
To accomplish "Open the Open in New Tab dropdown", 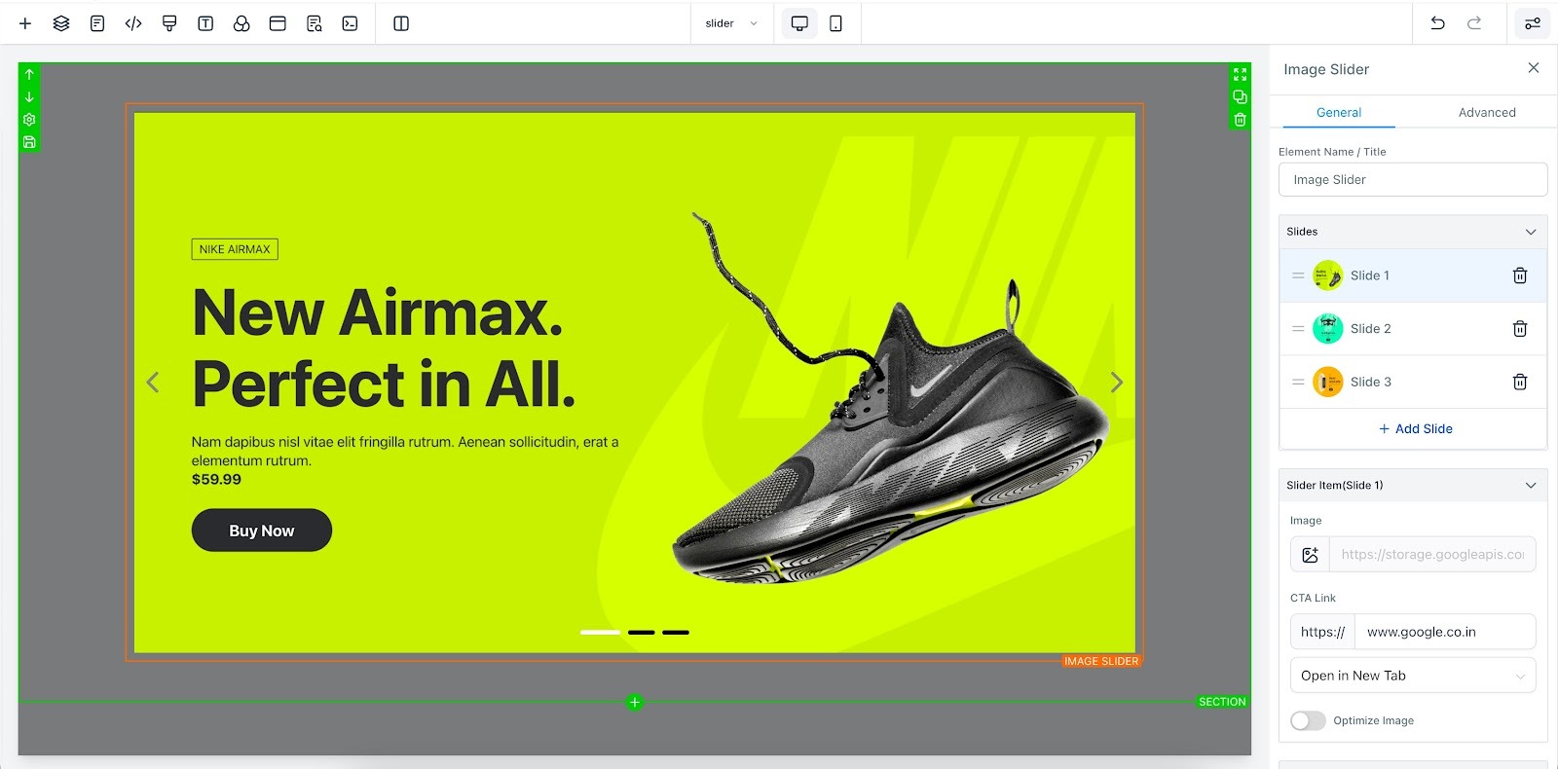I will point(1412,676).
